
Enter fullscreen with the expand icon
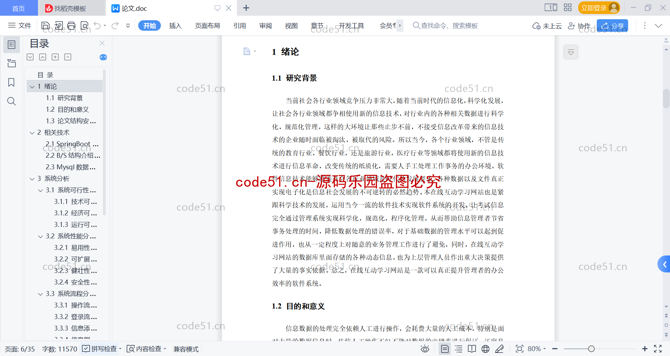[658, 349]
